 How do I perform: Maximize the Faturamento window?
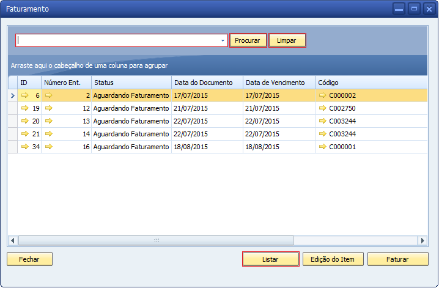click(x=414, y=9)
